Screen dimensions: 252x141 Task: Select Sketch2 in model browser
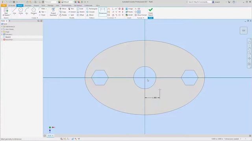8,37
